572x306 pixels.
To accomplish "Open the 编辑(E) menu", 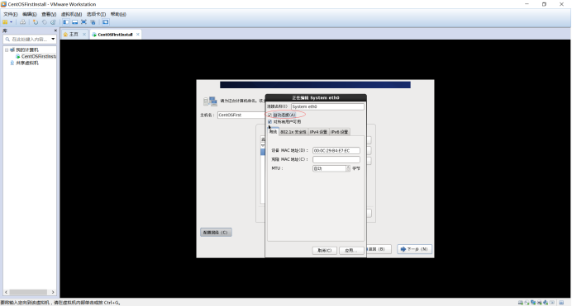I will [30, 14].
